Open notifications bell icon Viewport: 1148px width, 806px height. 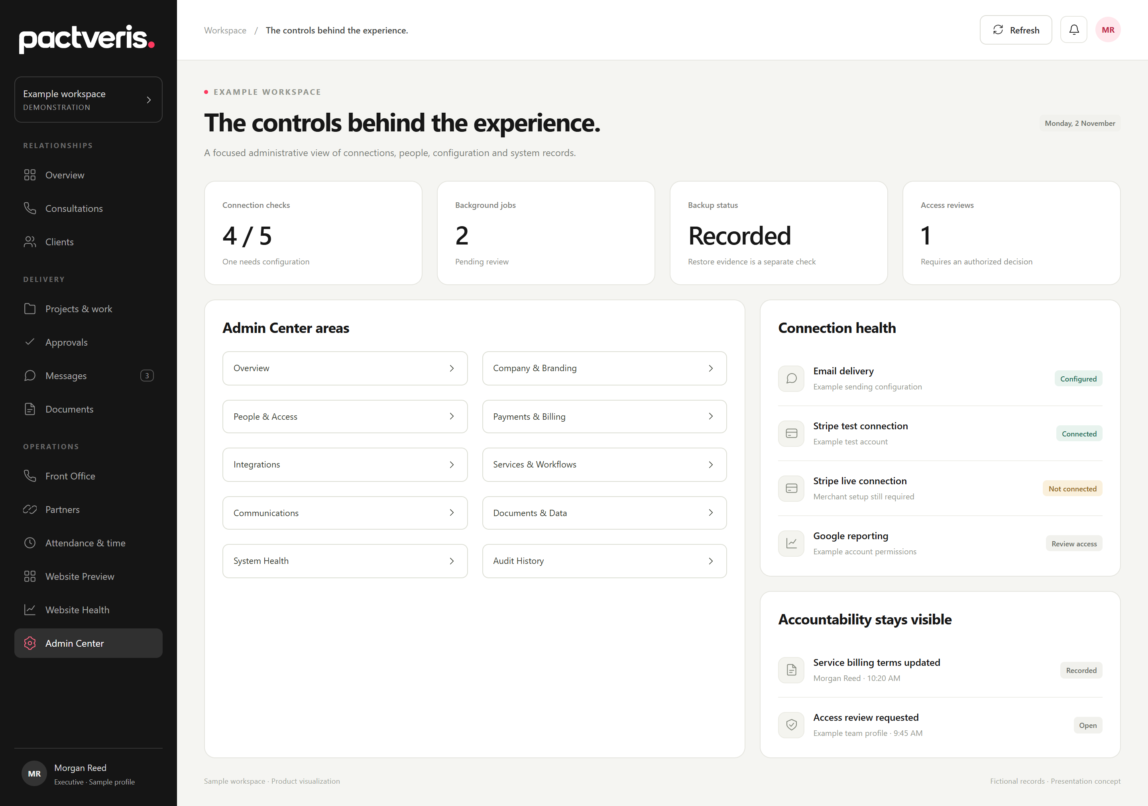[x=1073, y=30]
